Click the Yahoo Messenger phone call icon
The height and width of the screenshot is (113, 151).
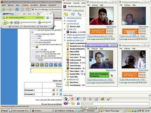(x=79, y=14)
